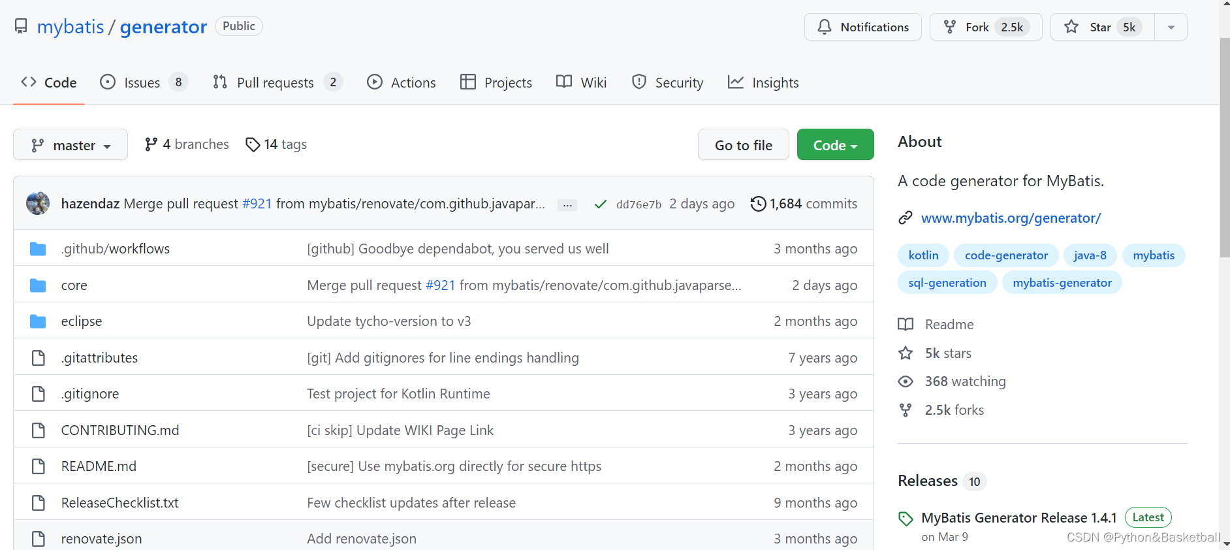
Task: Open the master branch dropdown
Action: point(71,145)
